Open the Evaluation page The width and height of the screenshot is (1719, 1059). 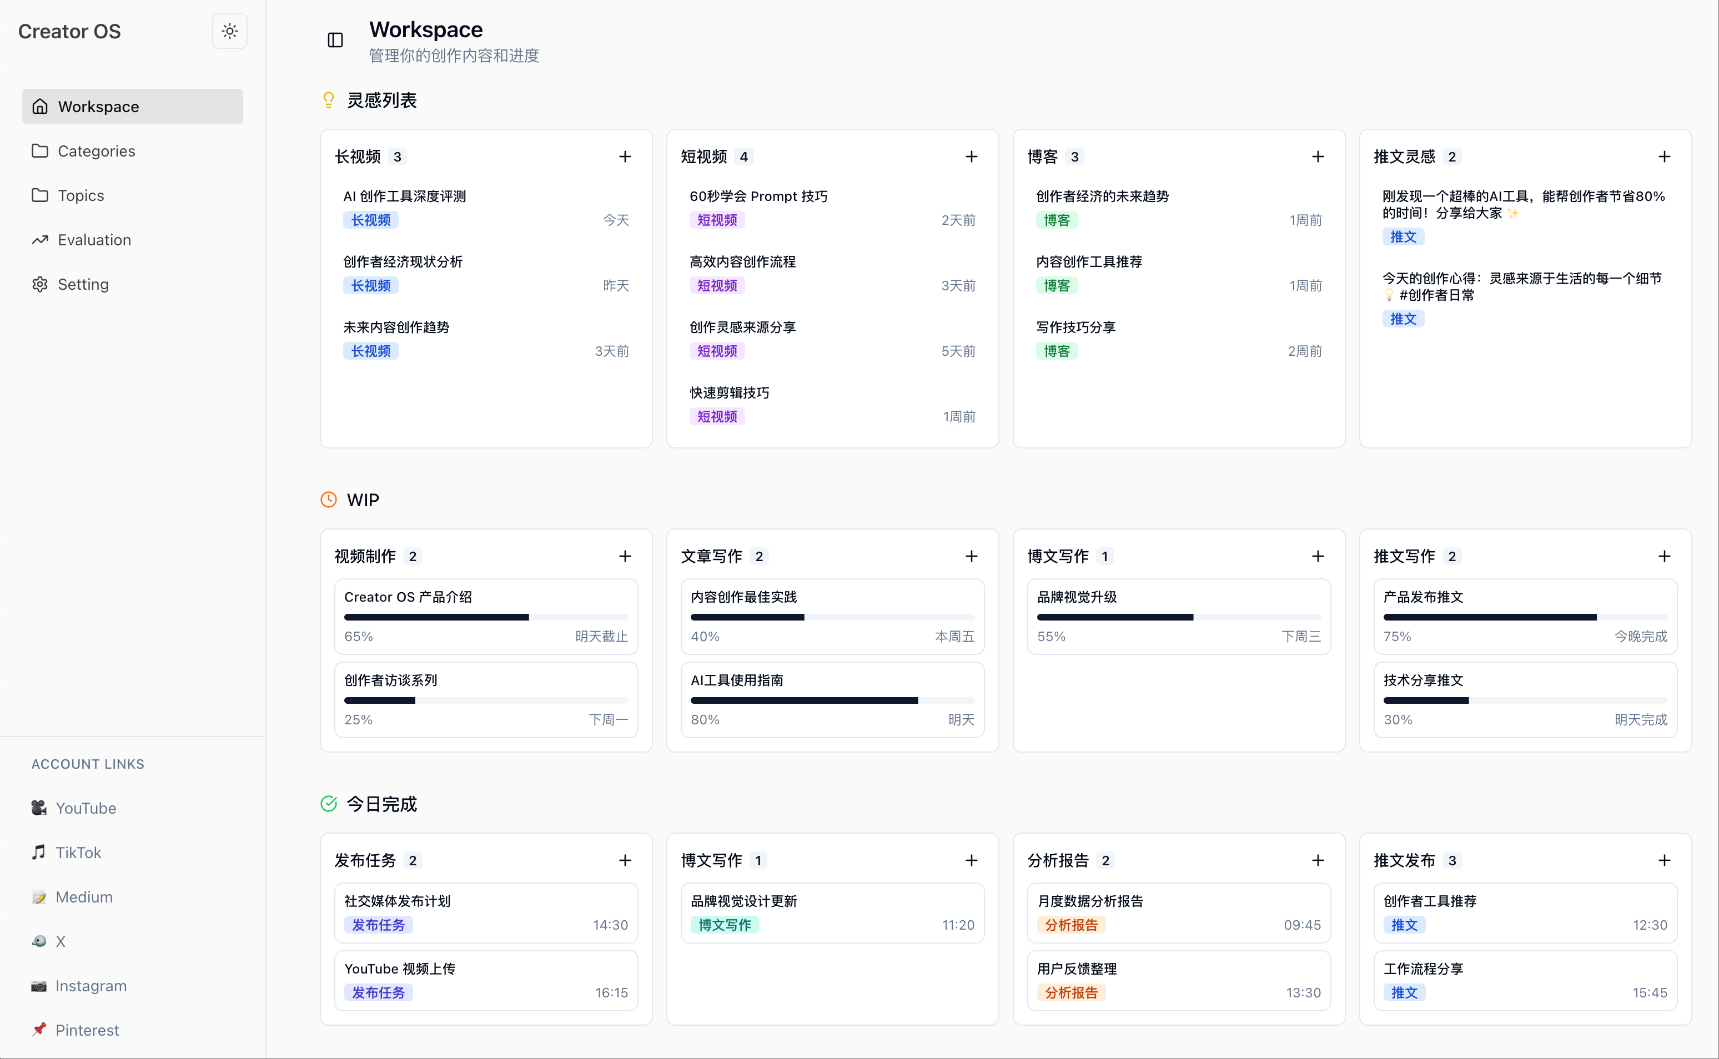(x=132, y=240)
